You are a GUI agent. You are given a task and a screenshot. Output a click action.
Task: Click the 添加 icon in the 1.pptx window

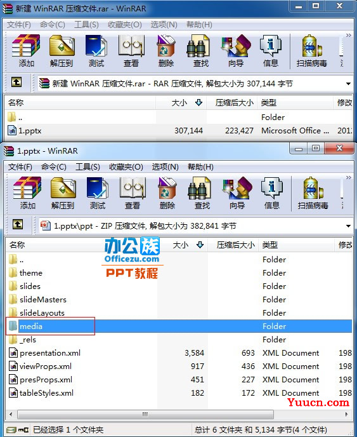coord(27,193)
